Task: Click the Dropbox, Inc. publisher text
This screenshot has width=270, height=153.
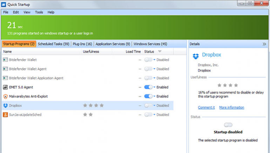Action: point(208,65)
